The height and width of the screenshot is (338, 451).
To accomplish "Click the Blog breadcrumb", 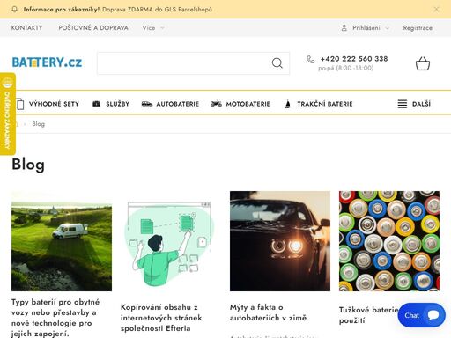I will [39, 124].
